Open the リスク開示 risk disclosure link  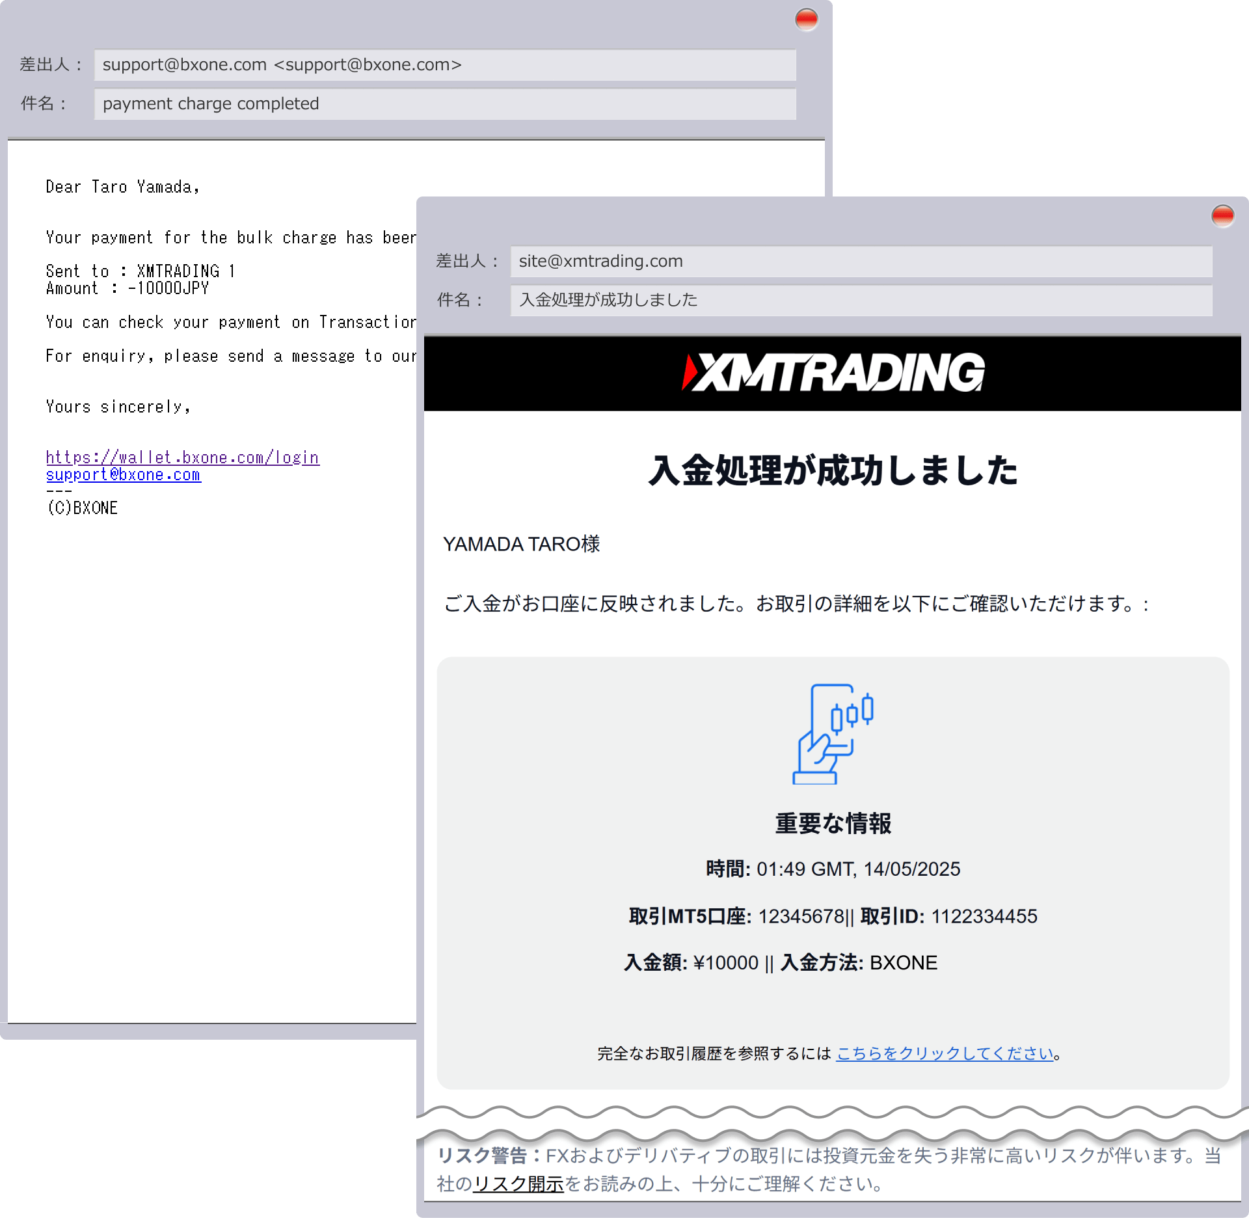518,1184
